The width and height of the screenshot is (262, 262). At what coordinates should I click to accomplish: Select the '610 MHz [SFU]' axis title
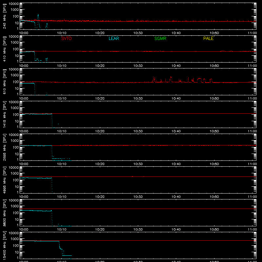click(x=5, y=82)
